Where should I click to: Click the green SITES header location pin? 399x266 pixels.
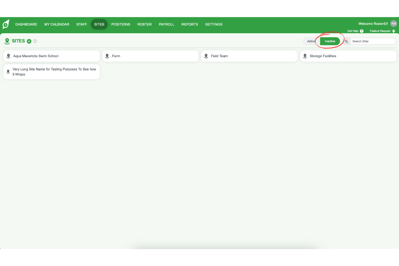(x=7, y=41)
